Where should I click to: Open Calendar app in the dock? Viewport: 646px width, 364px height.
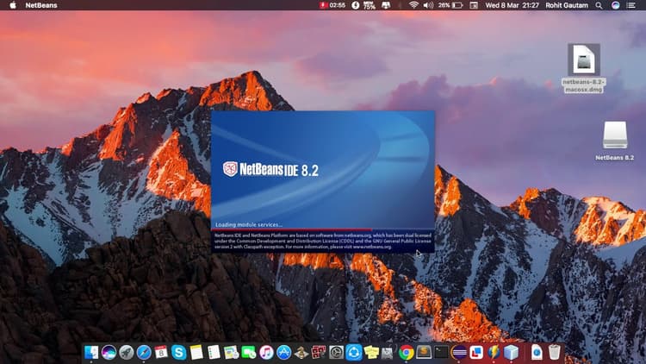pos(161,353)
